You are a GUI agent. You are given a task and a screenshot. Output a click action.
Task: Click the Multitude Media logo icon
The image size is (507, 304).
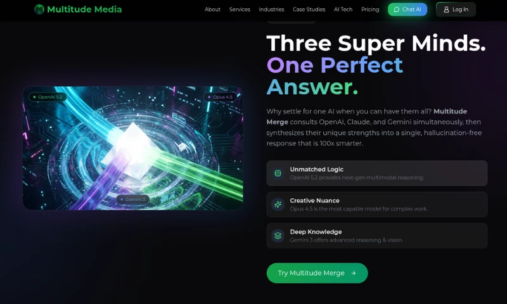click(x=39, y=9)
